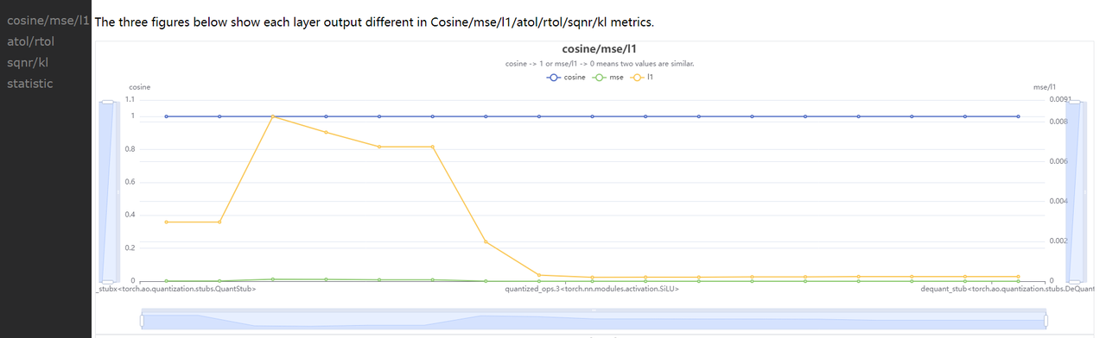
Task: Open the cosine/mse/l1 sidebar section
Action: 48,20
